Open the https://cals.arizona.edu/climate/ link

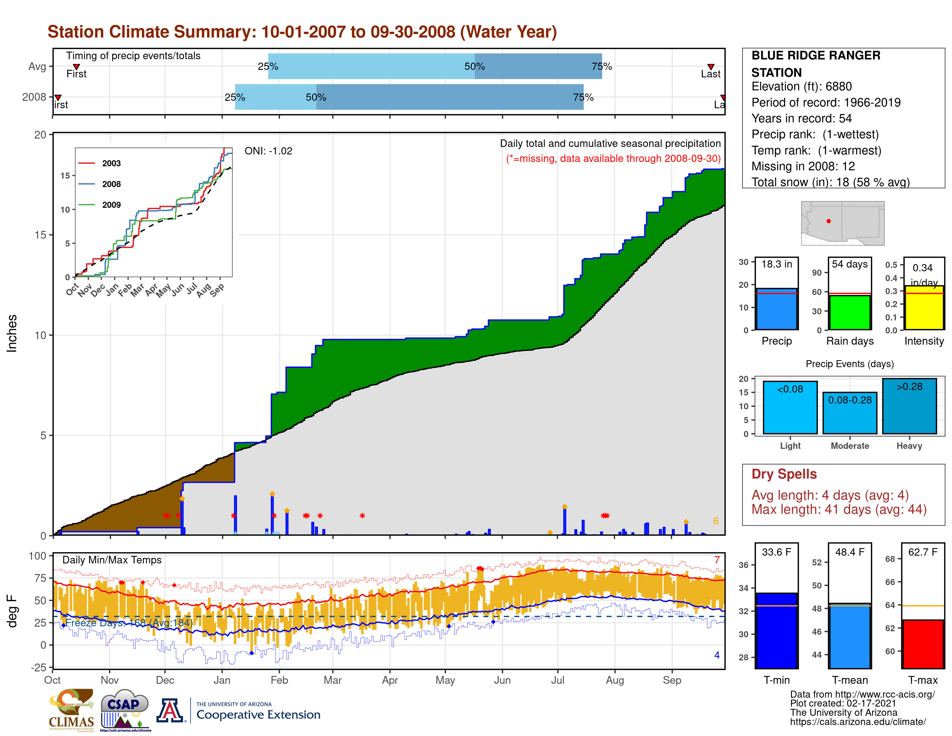[858, 722]
